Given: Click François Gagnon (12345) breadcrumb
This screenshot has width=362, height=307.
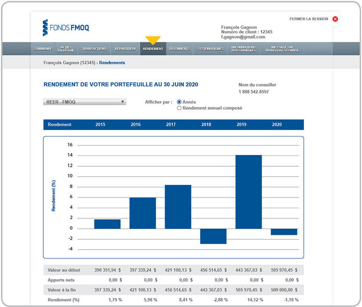Looking at the screenshot, I should coord(69,63).
